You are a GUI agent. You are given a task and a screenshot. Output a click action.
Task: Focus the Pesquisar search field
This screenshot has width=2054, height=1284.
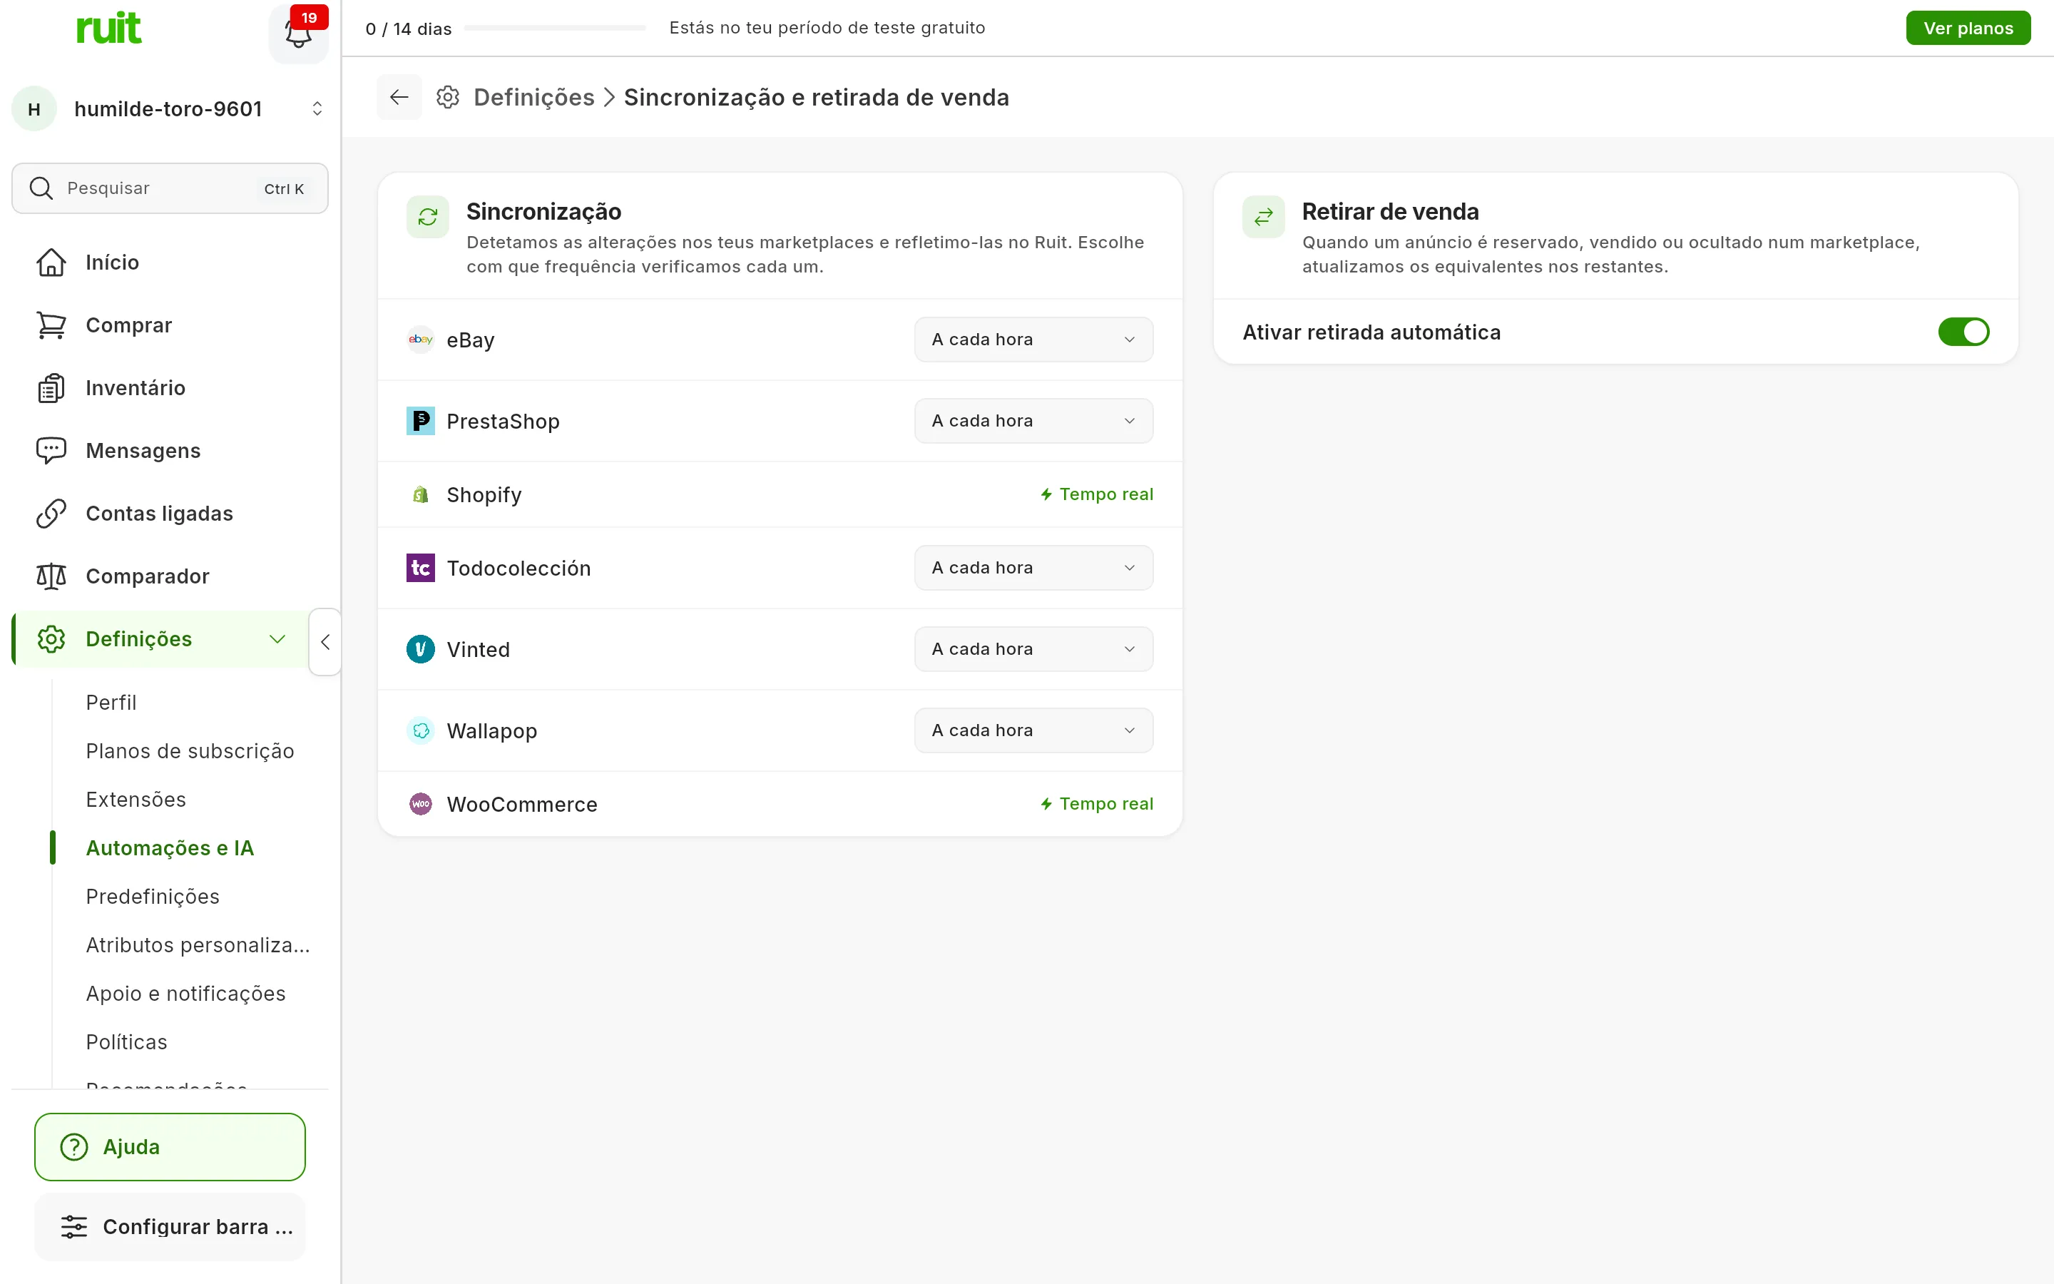(x=170, y=188)
